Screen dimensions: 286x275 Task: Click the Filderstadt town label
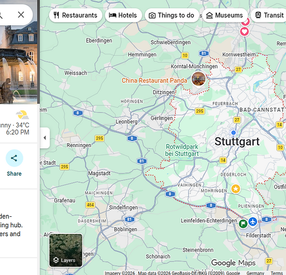(258, 235)
